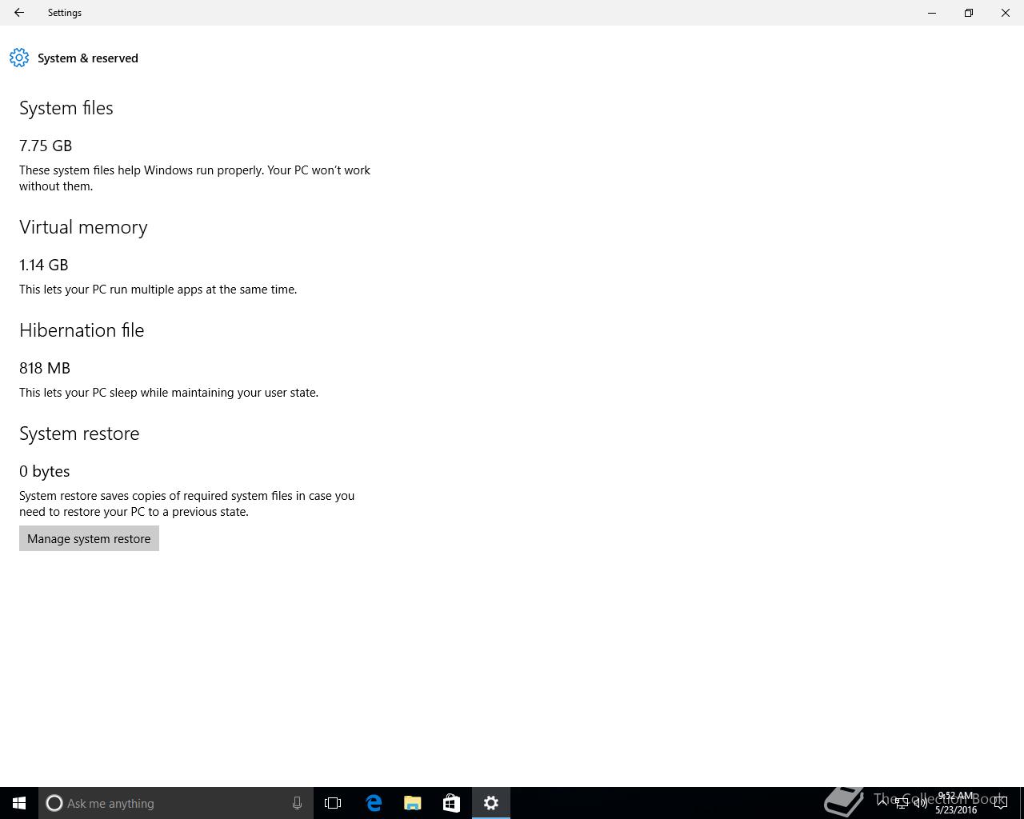The image size is (1024, 819).
Task: Click the 7.75 GB value
Action: (46, 146)
